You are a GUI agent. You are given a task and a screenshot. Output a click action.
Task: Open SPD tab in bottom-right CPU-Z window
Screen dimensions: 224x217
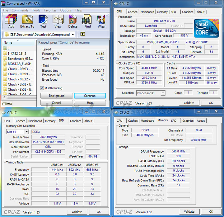pos(174,121)
